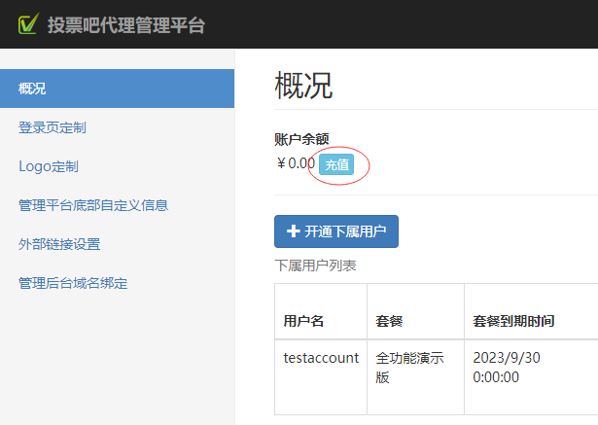Select 概况 in the sidebar menu
Image resolution: width=598 pixels, height=425 pixels.
pos(32,89)
